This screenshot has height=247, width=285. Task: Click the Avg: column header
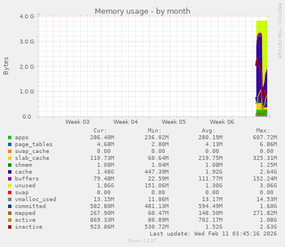(x=209, y=131)
